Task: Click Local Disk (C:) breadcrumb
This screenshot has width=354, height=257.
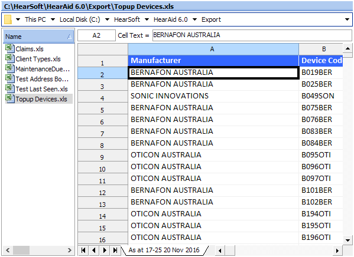Action: click(x=80, y=19)
